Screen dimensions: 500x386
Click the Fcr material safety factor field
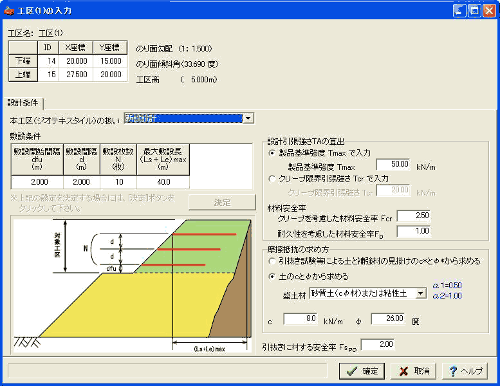coord(413,216)
